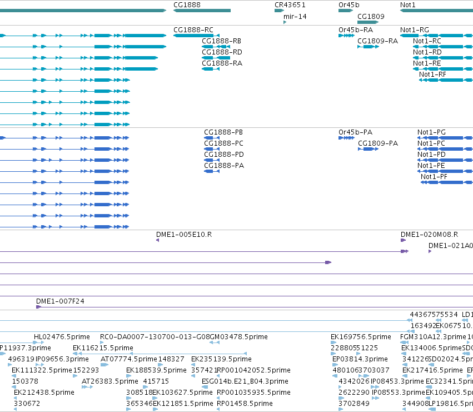
Task: Click the Or45b gene label
Action: click(348, 5)
